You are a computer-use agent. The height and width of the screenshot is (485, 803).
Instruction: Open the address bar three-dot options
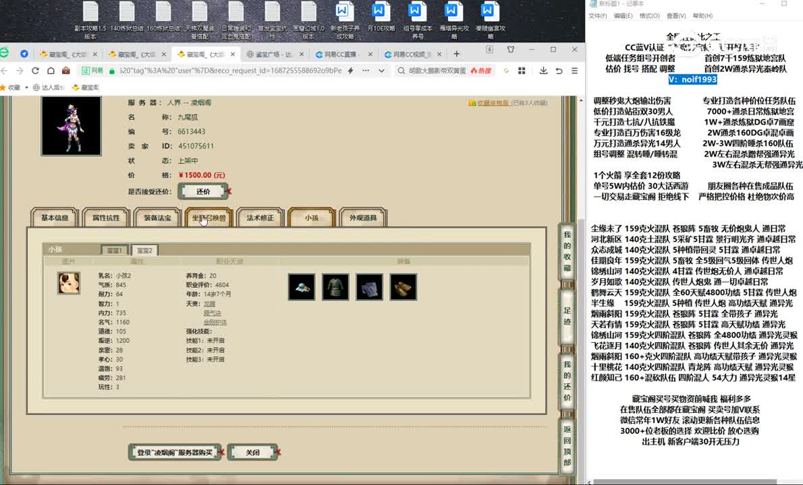tap(366, 71)
